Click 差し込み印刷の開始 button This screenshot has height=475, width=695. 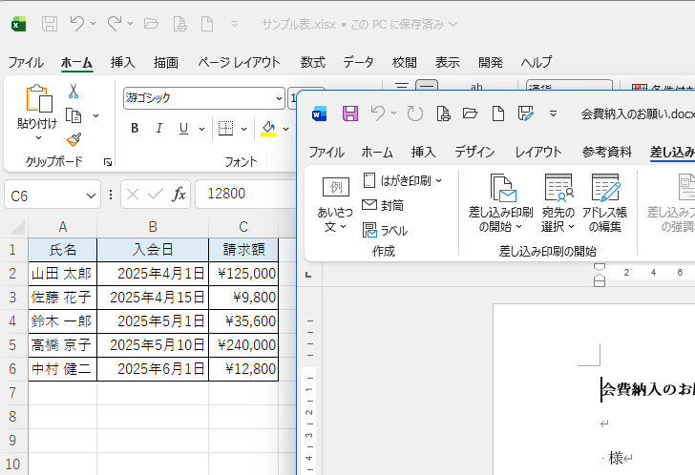tap(500, 203)
